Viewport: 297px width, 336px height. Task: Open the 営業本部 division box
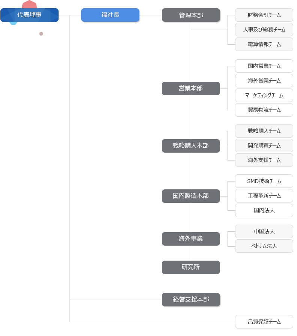tap(191, 88)
